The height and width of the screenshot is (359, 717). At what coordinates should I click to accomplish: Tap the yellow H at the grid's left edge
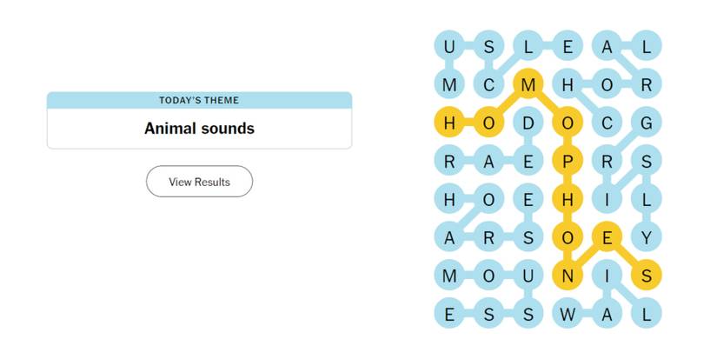click(x=449, y=123)
